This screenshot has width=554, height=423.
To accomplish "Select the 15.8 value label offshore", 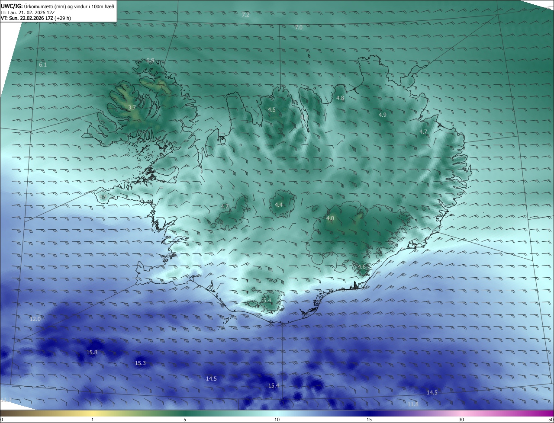I will pos(92,352).
